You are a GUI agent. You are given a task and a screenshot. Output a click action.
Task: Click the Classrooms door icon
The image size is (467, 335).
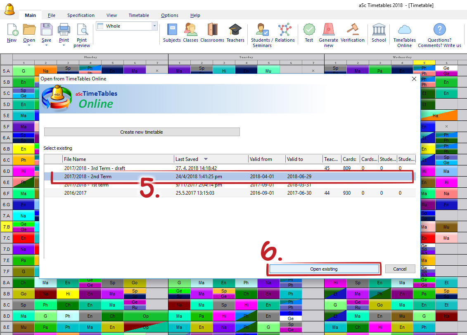[x=212, y=30]
